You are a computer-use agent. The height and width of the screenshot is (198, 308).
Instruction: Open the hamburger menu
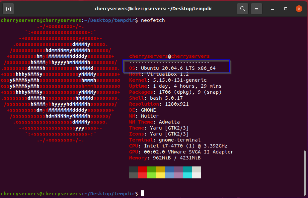point(256,8)
